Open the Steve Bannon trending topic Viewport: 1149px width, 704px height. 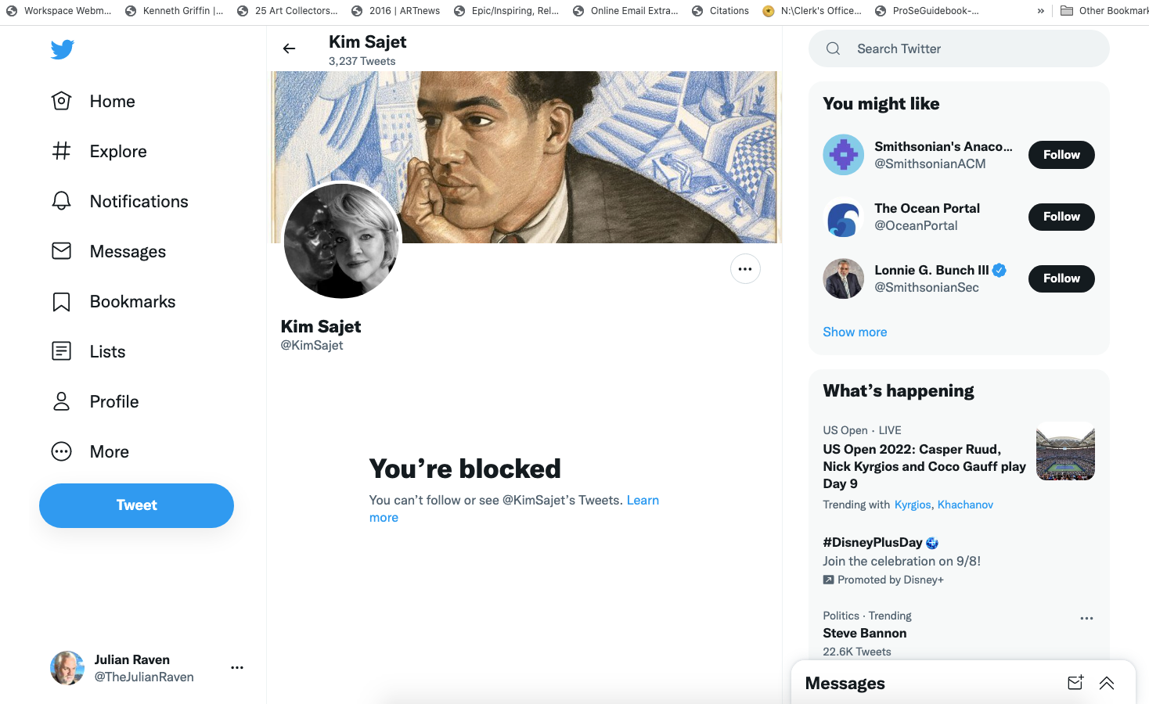865,633
